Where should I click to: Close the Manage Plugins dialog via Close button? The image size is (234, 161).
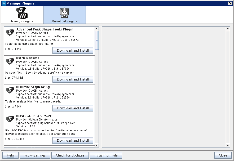223,155
